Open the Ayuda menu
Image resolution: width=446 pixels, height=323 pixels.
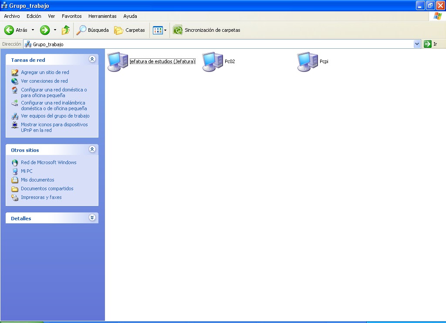[x=130, y=16]
